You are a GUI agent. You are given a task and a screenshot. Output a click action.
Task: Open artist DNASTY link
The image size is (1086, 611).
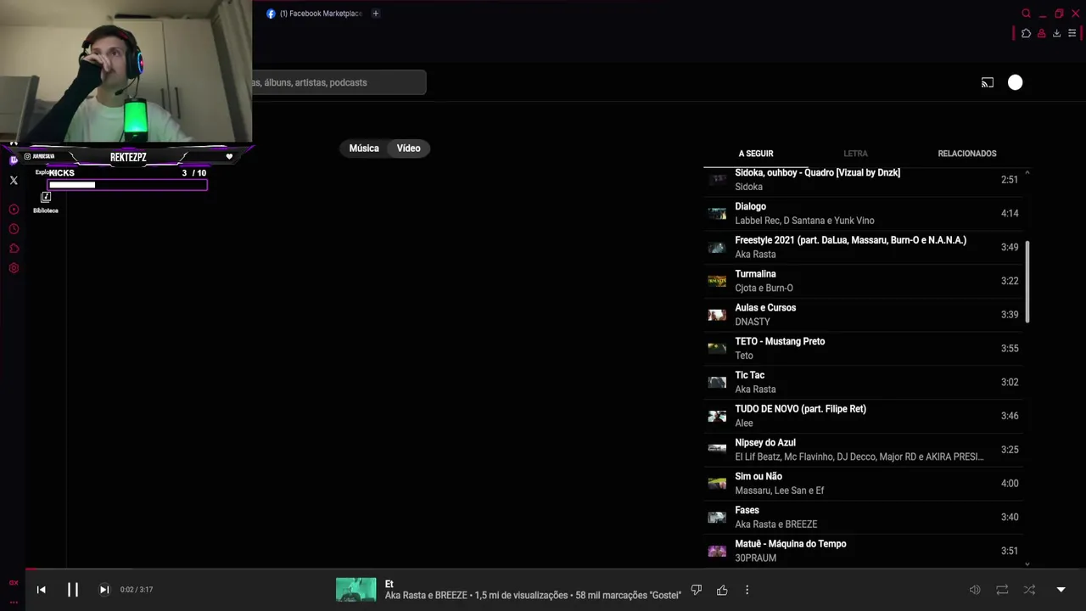[x=753, y=322]
